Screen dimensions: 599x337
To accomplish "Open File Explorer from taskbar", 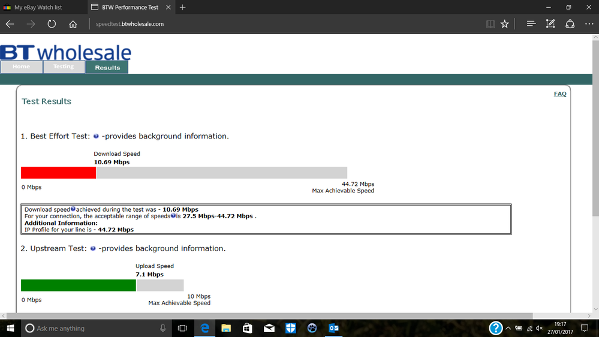I will click(x=226, y=328).
